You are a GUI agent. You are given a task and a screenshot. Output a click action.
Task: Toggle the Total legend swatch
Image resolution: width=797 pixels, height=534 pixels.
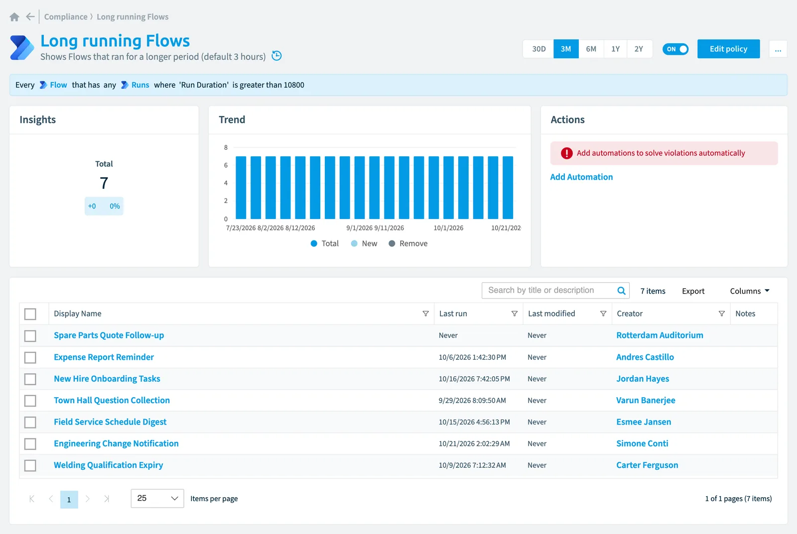(314, 243)
